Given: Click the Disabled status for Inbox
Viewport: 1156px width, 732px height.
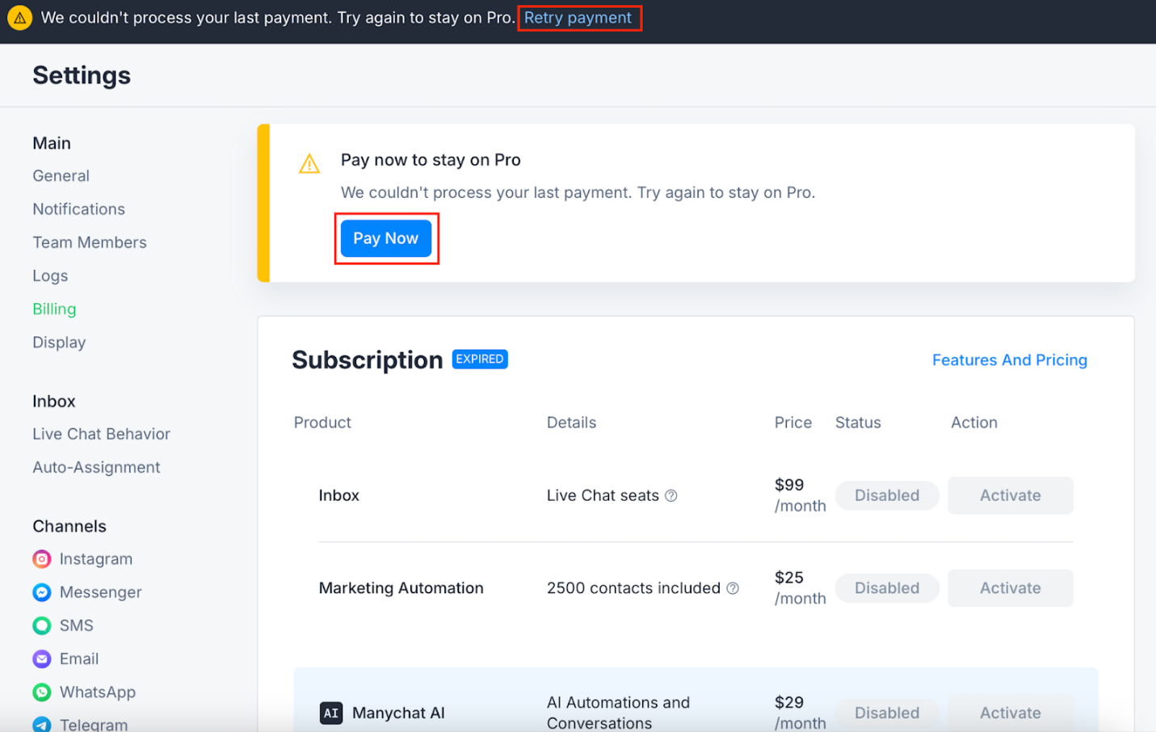Looking at the screenshot, I should coord(886,495).
